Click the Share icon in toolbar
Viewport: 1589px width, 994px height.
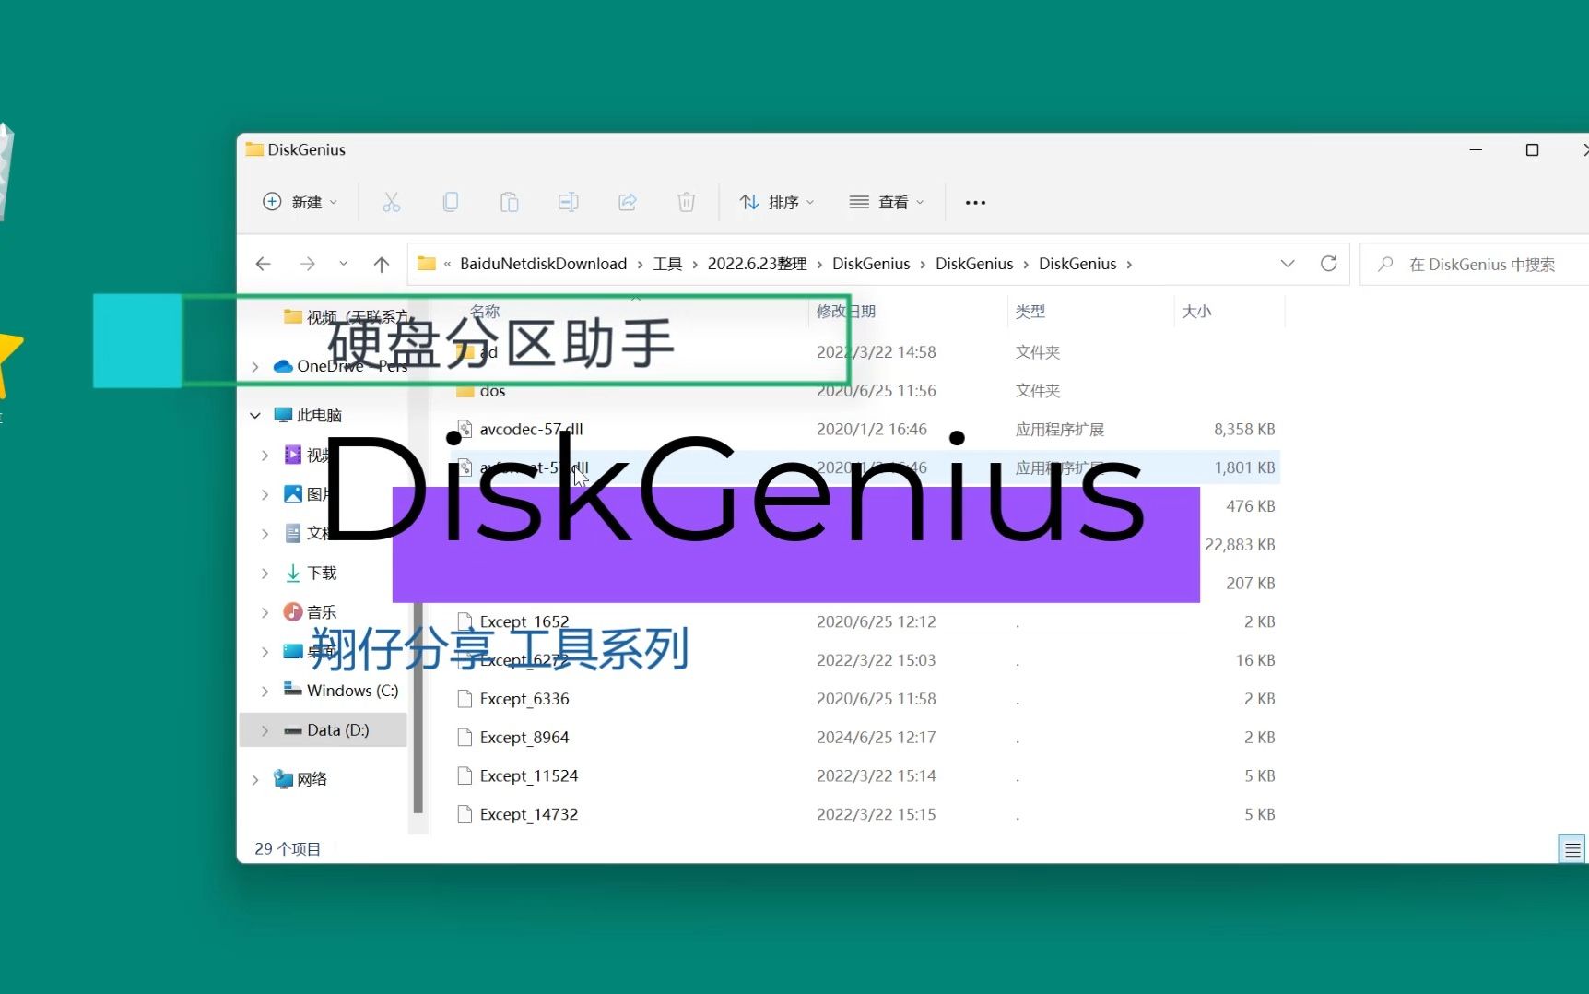(628, 202)
